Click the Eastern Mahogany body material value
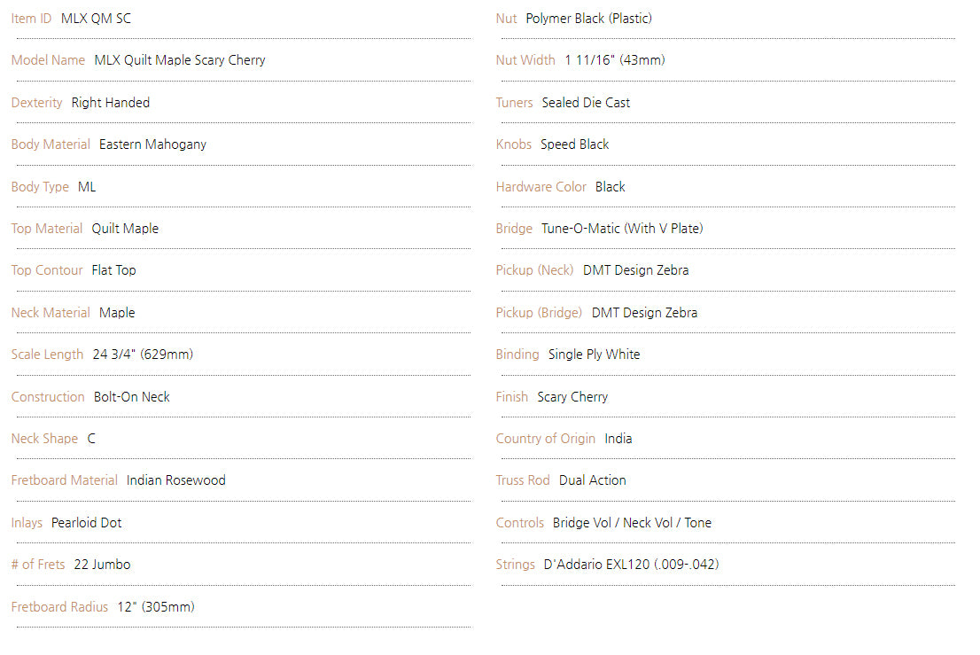Image resolution: width=980 pixels, height=655 pixels. pyautogui.click(x=152, y=144)
